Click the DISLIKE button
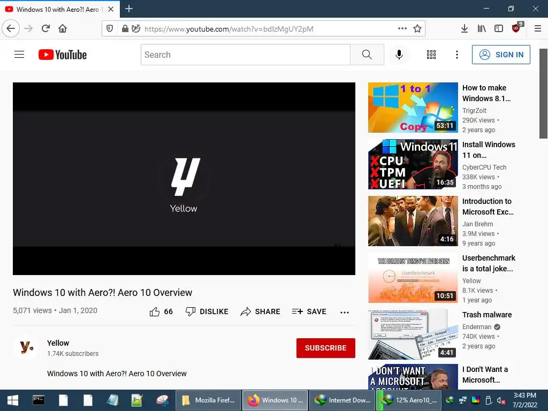The height and width of the screenshot is (411, 548). coord(207,311)
